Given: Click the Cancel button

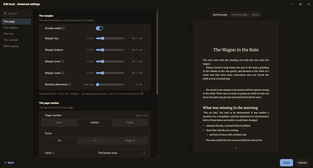Looking at the screenshot, I should [302, 163].
